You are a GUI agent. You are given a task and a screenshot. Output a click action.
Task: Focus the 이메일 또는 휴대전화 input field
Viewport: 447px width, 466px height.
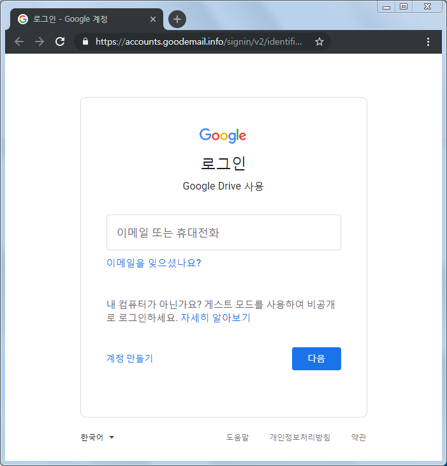(x=224, y=232)
